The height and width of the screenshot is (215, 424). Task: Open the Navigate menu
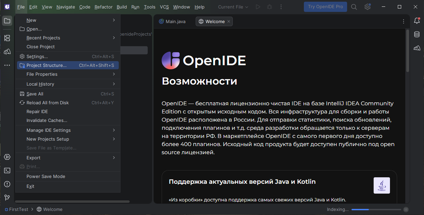click(66, 7)
